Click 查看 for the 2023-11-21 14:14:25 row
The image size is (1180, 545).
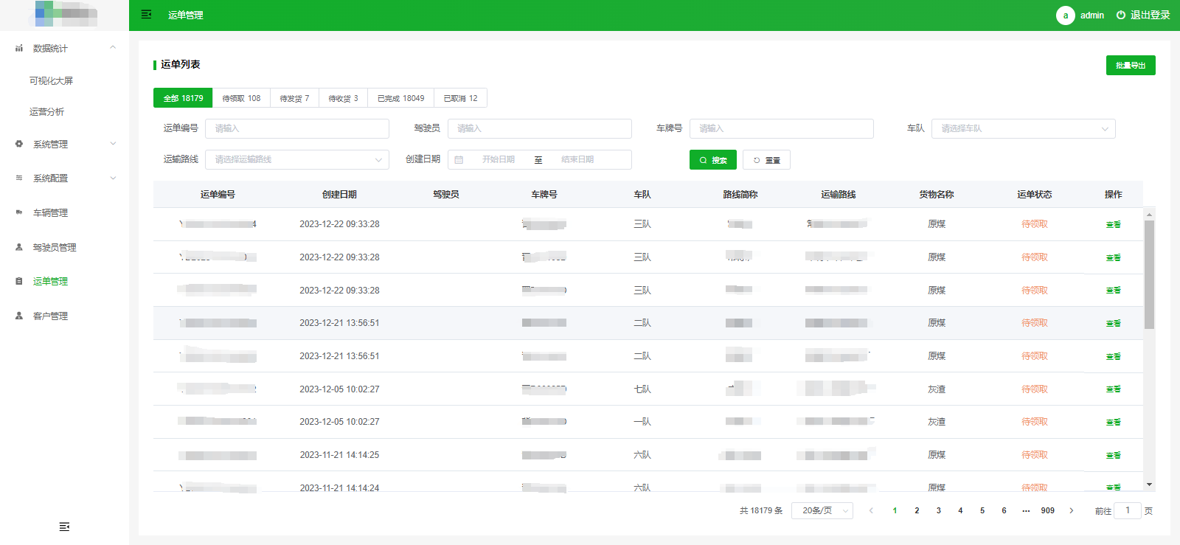pyautogui.click(x=1114, y=455)
